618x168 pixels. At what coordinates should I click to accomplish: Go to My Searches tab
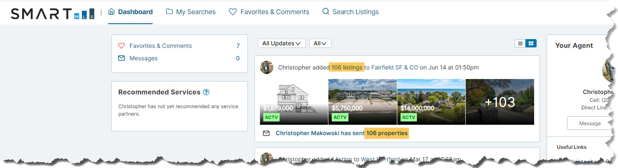click(191, 12)
